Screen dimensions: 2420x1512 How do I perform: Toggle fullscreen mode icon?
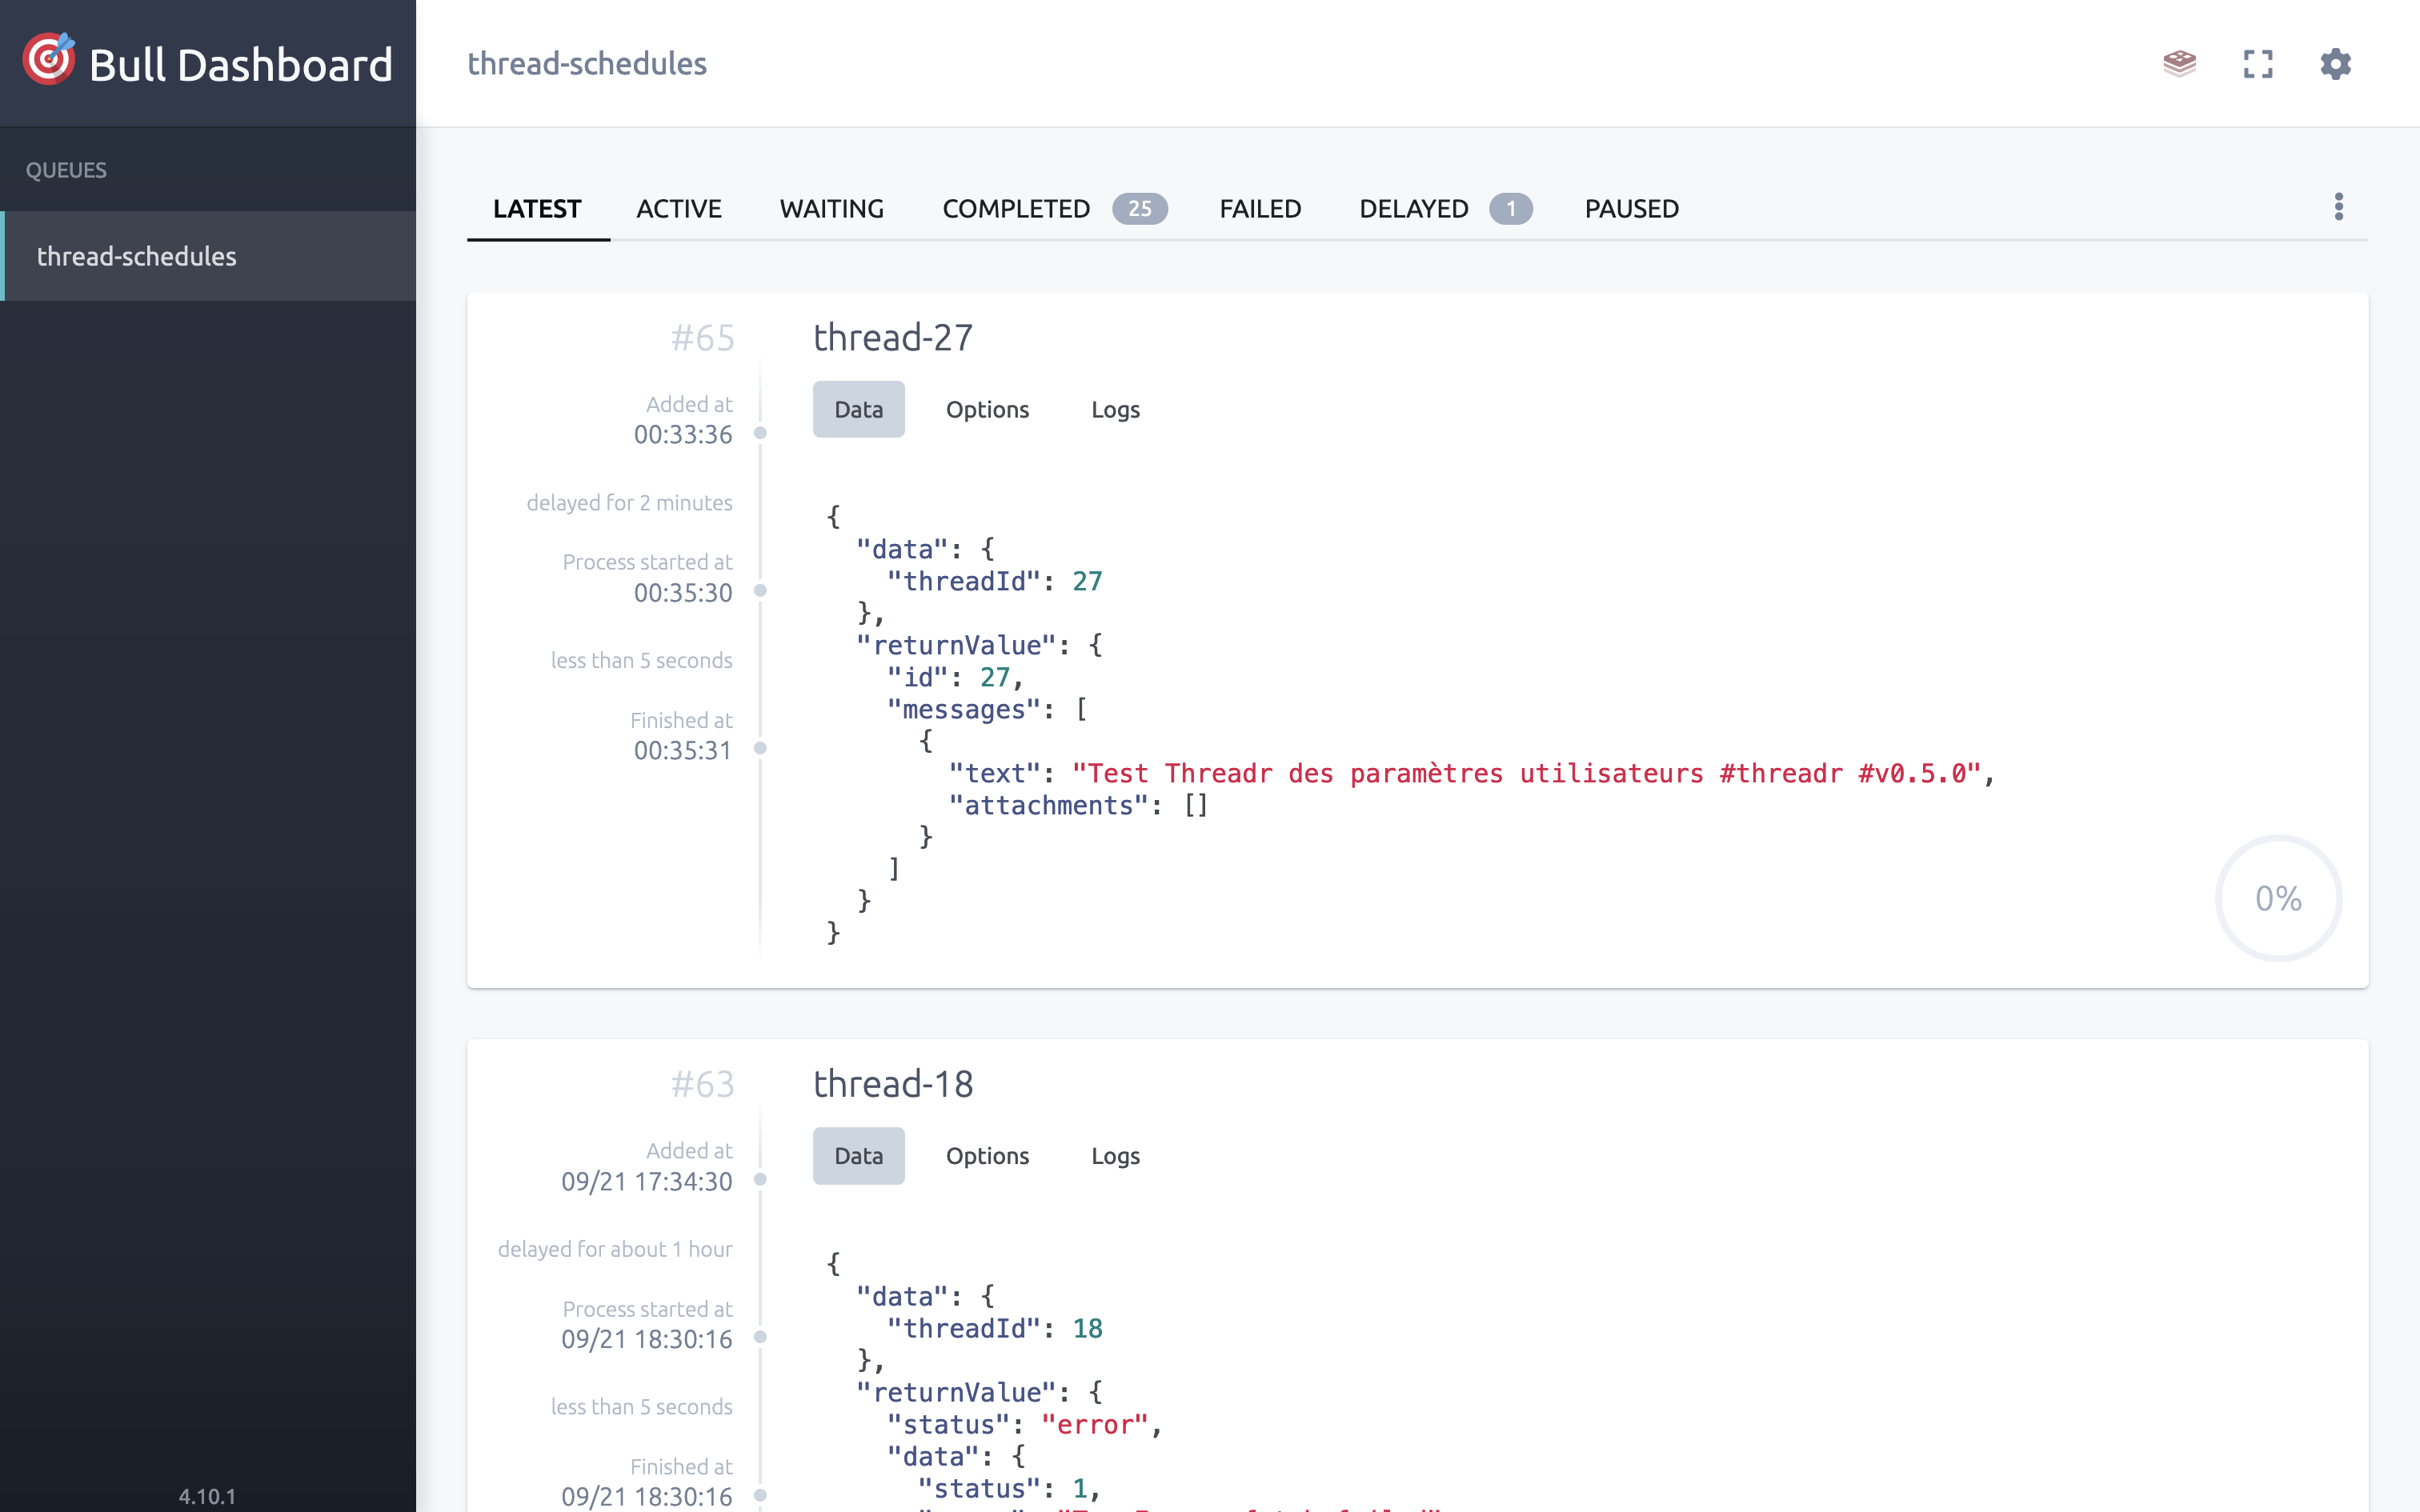[x=2258, y=64]
